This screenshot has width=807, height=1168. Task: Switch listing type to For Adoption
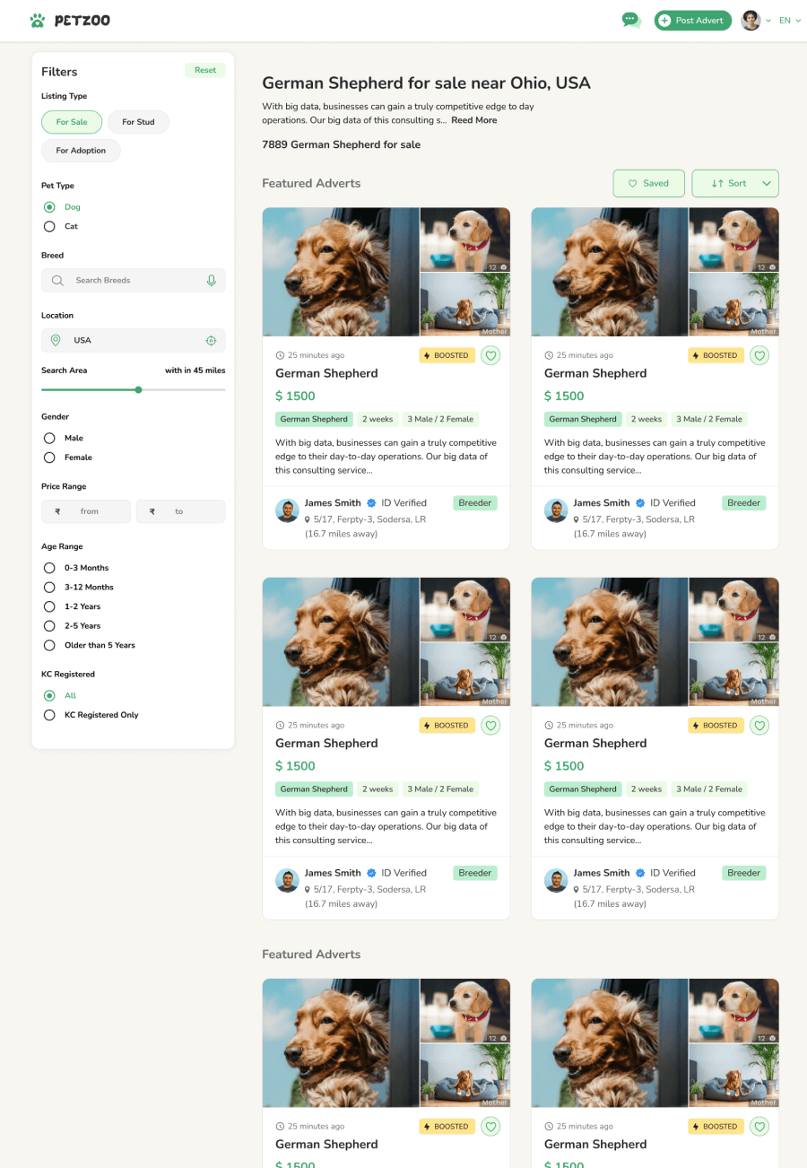point(81,151)
